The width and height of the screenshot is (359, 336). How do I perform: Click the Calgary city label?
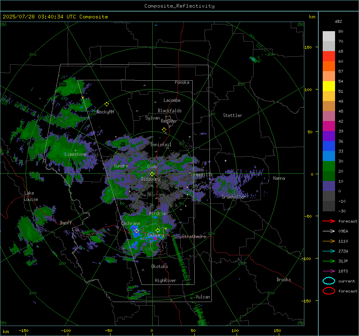156,235
